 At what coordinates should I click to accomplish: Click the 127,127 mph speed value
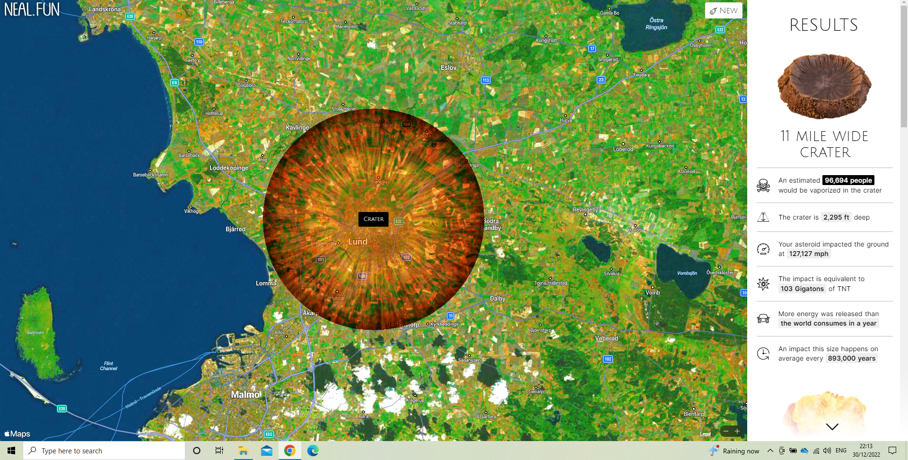[x=809, y=254]
